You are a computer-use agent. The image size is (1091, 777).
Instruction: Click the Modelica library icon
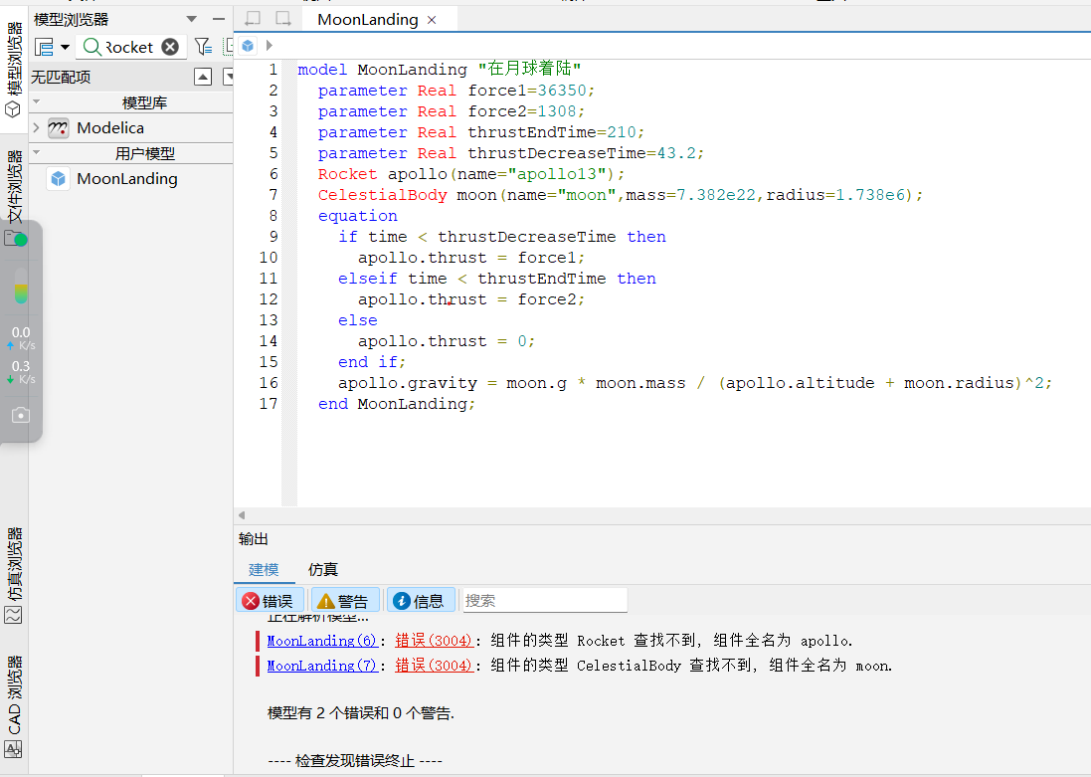tap(59, 128)
